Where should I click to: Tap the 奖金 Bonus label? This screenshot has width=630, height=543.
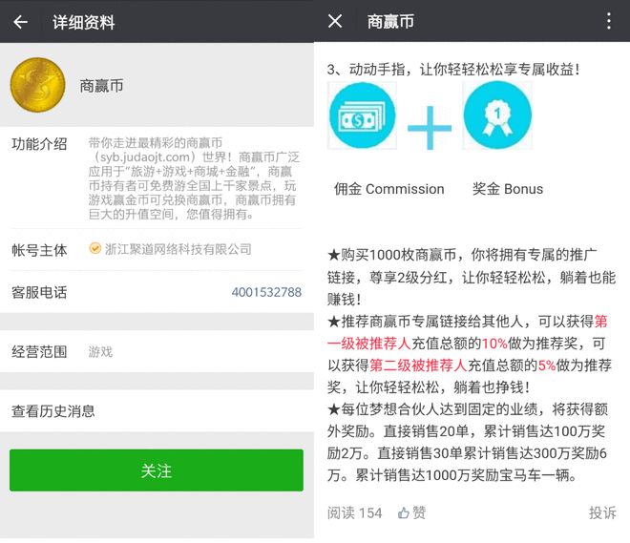tap(508, 189)
